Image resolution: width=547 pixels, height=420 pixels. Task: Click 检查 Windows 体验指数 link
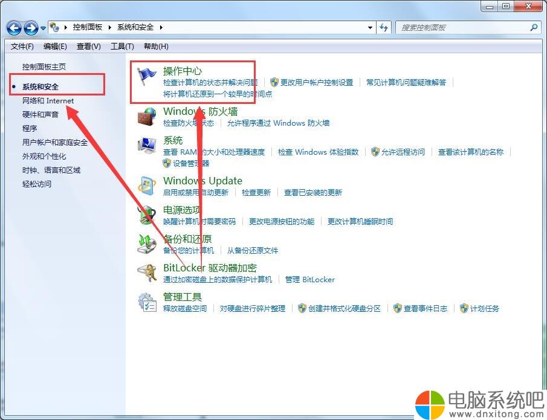[318, 152]
